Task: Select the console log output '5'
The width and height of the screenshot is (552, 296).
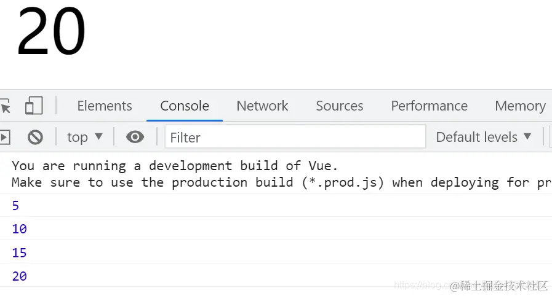Action: pyautogui.click(x=16, y=206)
